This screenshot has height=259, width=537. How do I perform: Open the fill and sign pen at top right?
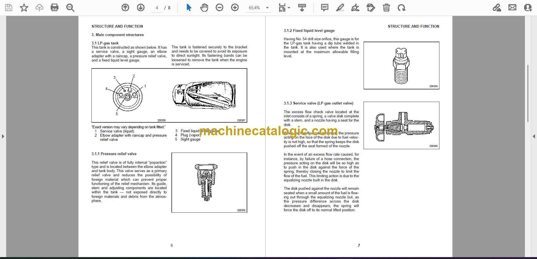point(497,8)
